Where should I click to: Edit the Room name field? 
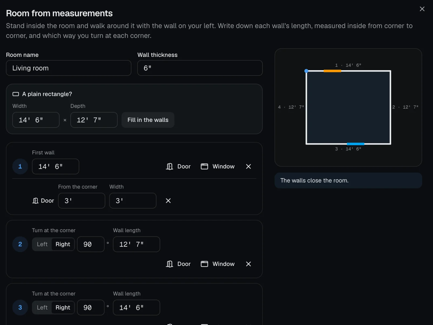68,68
